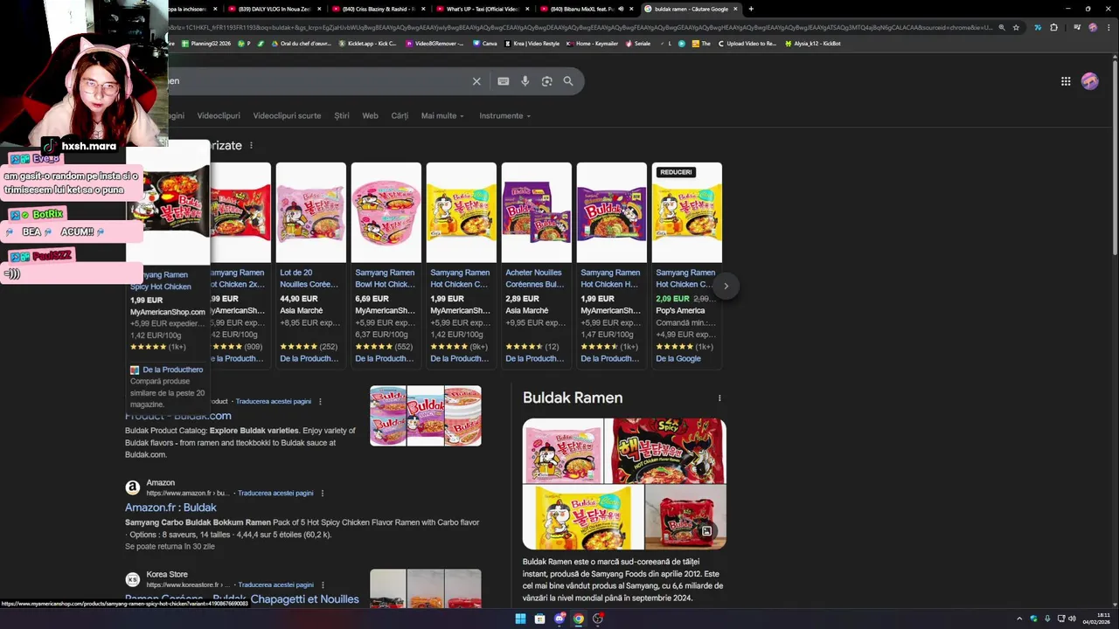Open the black hot chicken image in Buldak panel
The width and height of the screenshot is (1119, 629).
click(669, 451)
